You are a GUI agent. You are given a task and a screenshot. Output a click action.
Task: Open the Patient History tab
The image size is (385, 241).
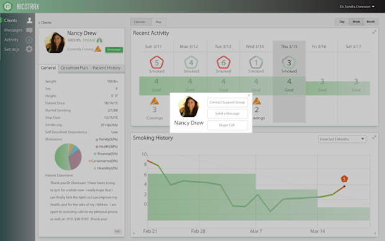pos(107,68)
